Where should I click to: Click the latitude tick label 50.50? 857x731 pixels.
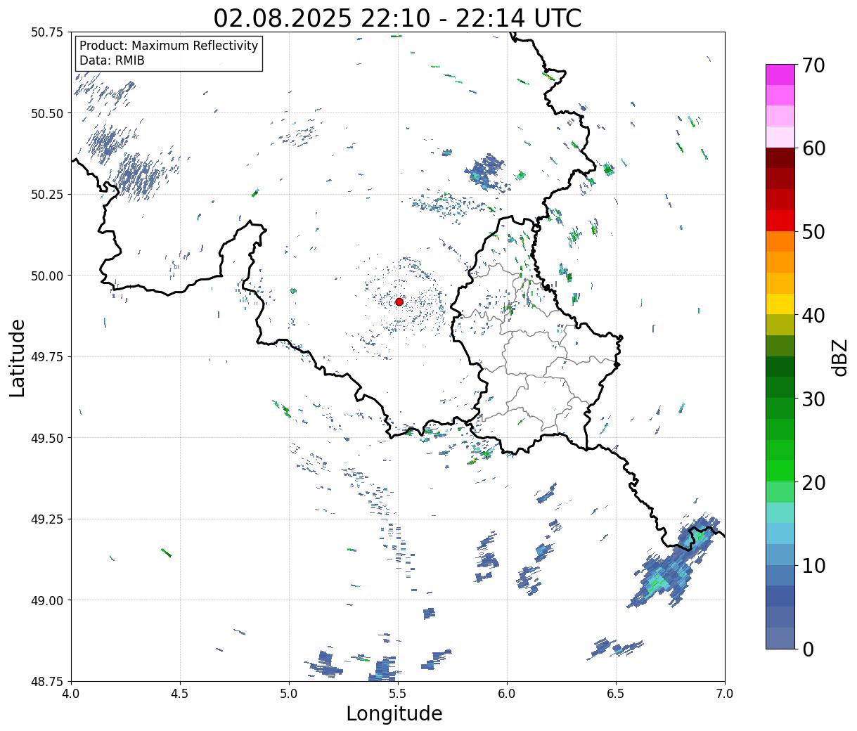48,113
